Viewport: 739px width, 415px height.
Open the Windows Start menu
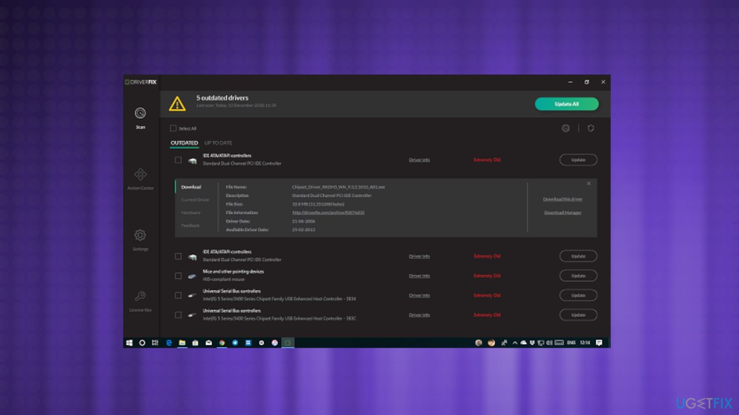coord(129,342)
